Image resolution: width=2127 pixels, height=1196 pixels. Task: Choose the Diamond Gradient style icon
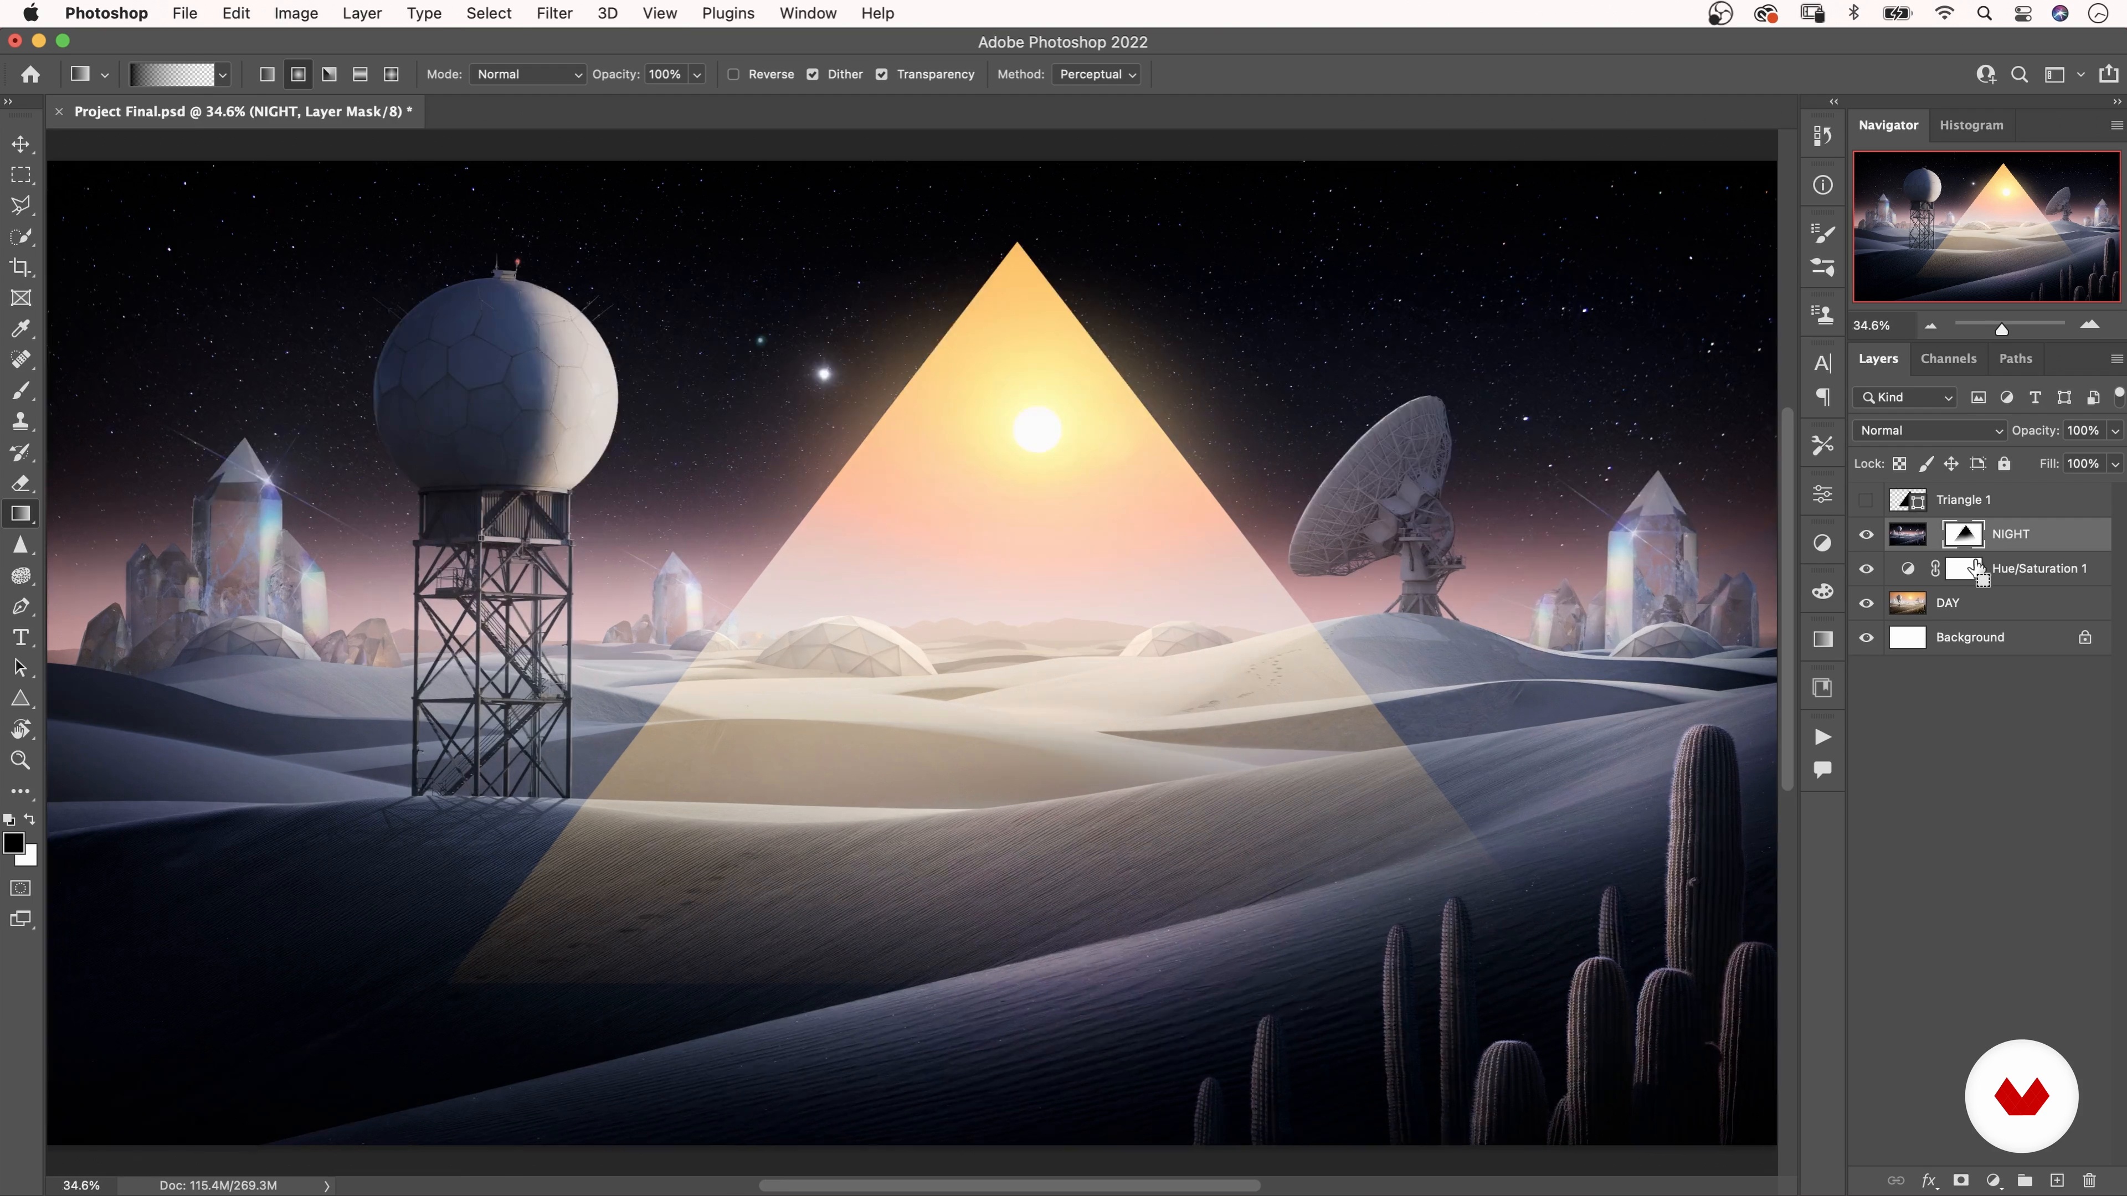[x=392, y=74]
